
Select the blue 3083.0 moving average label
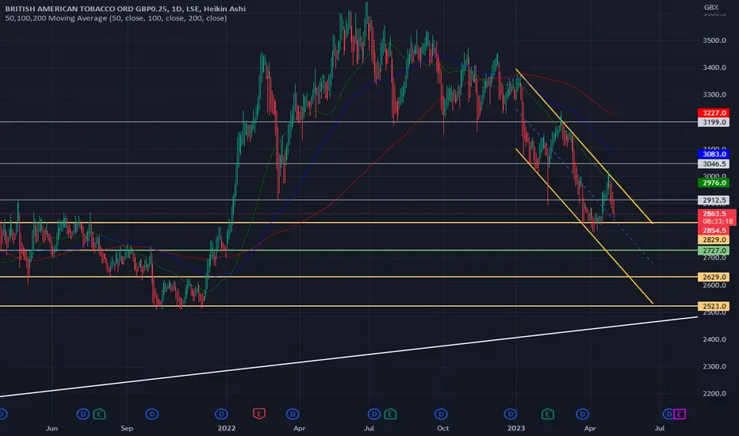coord(714,154)
